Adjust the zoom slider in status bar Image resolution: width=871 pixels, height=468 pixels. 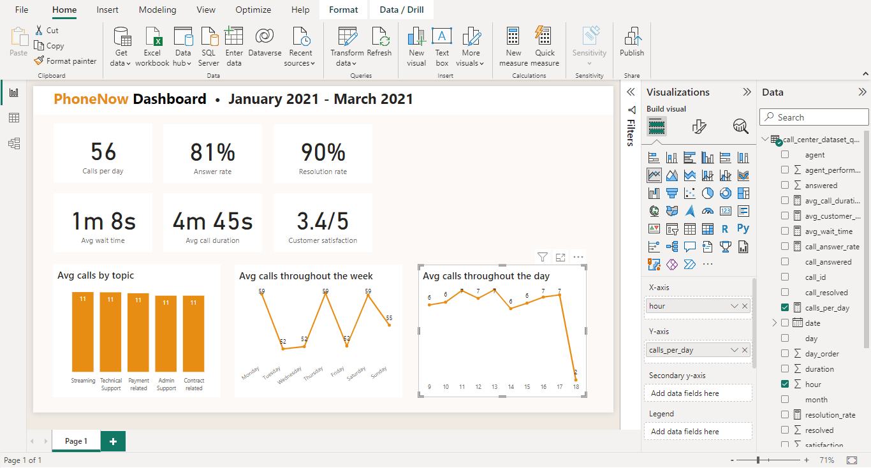click(x=758, y=460)
